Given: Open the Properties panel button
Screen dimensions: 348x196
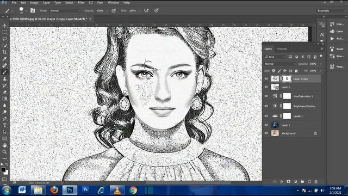Looking at the screenshot, I should point(337,66).
